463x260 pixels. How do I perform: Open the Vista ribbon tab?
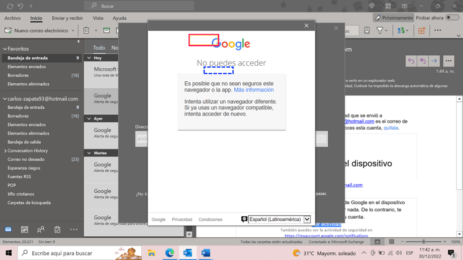click(98, 18)
